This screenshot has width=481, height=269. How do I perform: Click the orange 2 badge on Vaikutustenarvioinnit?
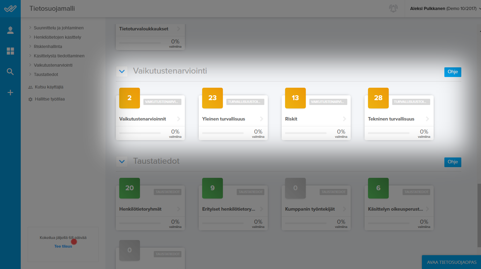130,98
